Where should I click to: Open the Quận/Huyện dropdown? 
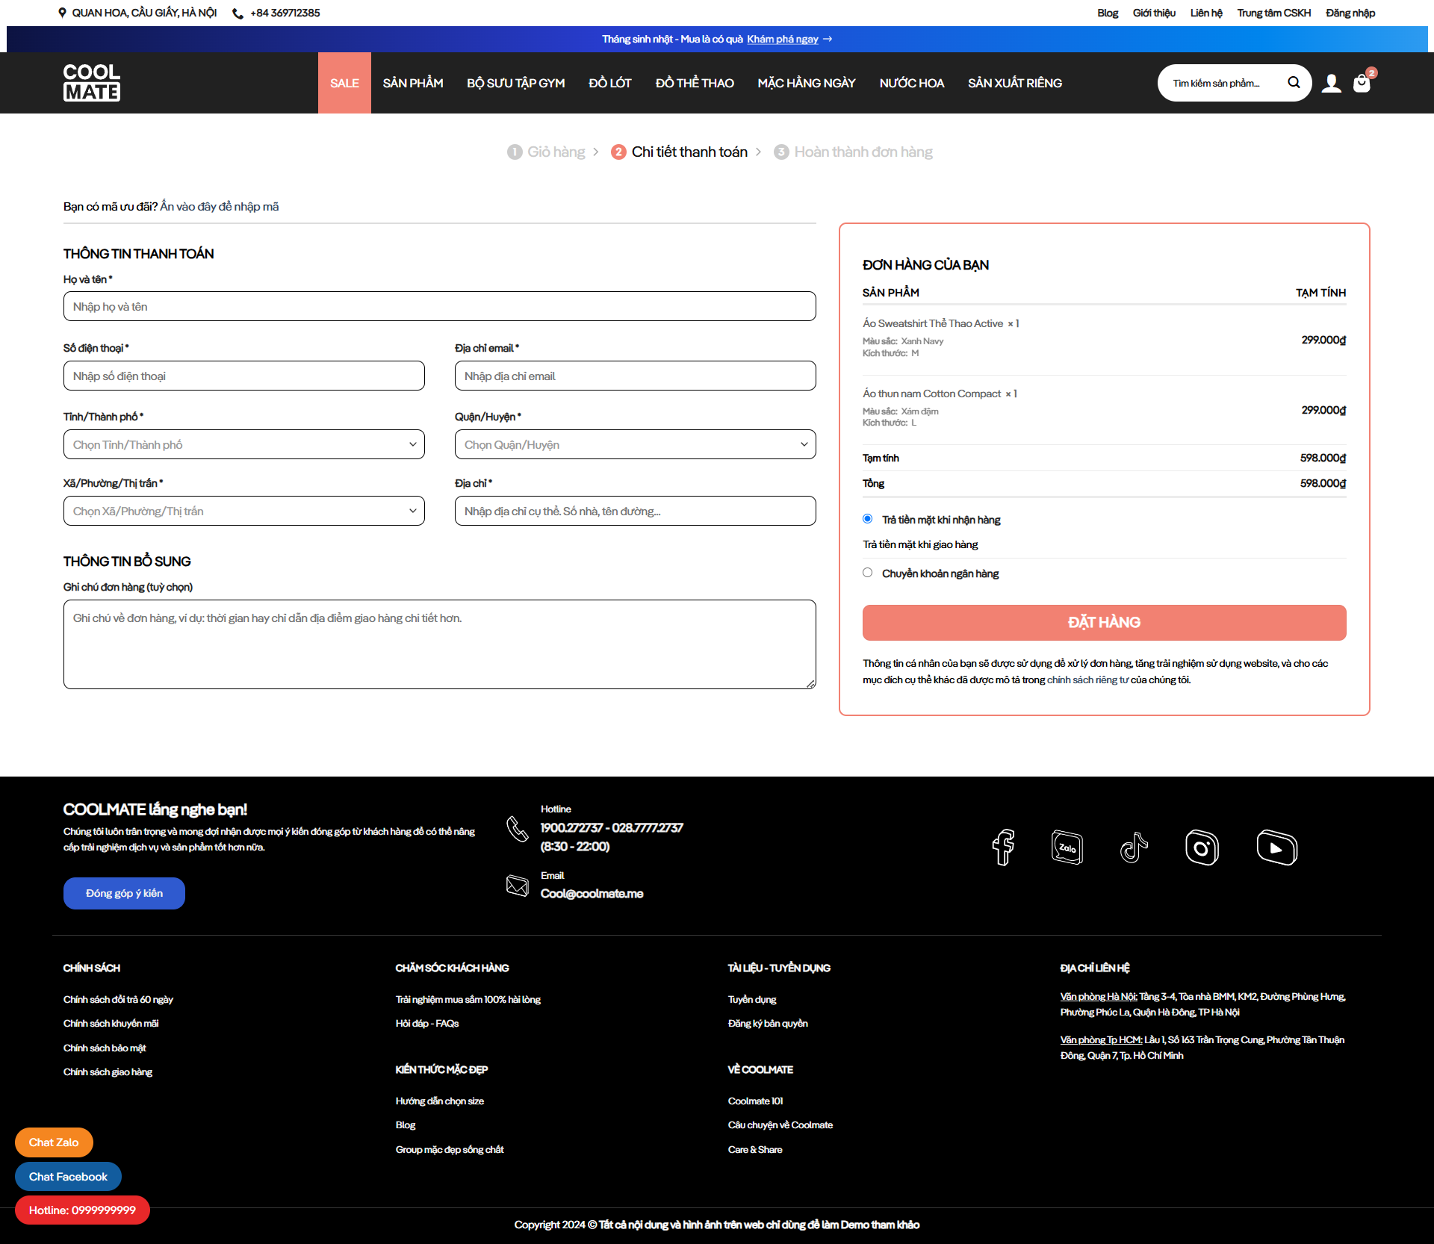[636, 444]
